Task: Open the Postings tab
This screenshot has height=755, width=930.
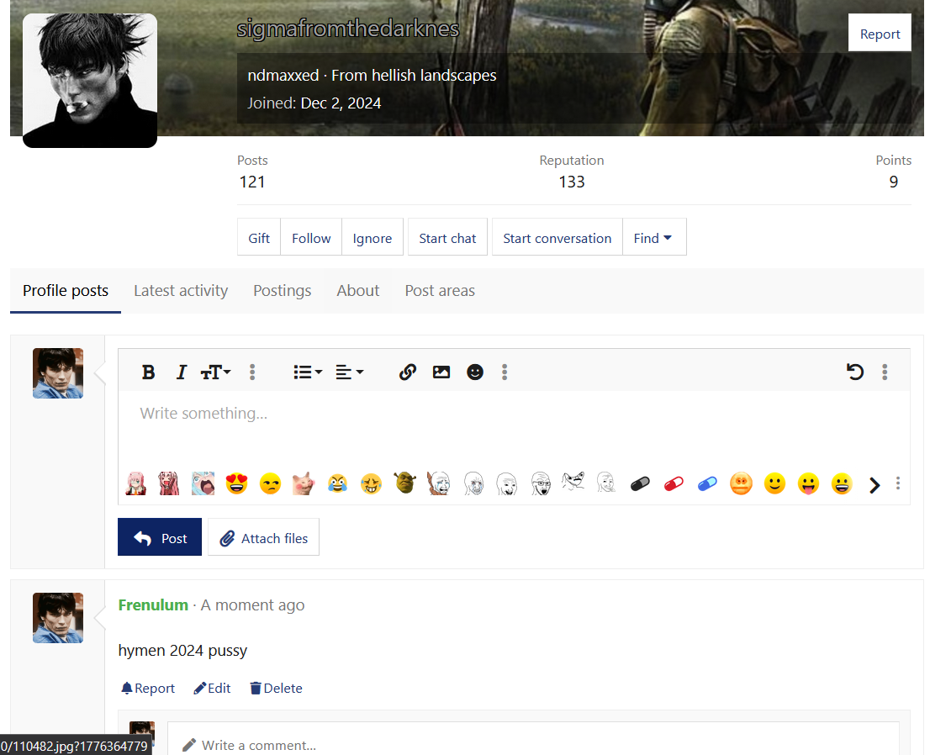Action: coord(282,290)
